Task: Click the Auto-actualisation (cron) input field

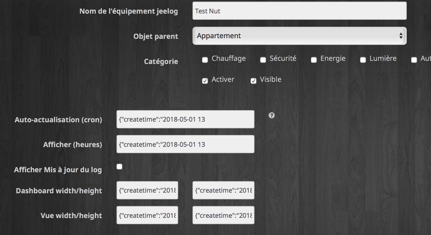Action: [185, 119]
